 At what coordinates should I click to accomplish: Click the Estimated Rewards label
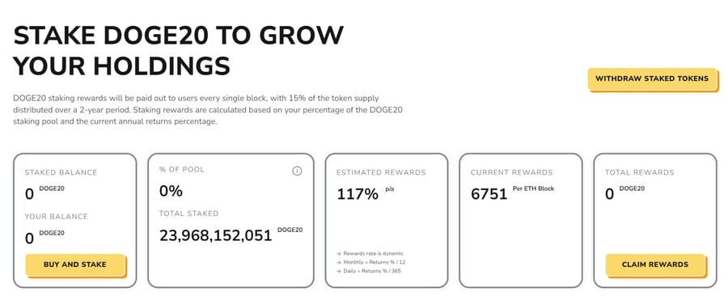[381, 172]
